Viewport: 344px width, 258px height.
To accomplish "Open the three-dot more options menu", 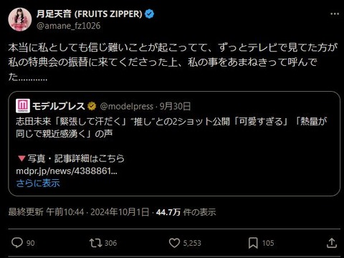I will (335, 14).
